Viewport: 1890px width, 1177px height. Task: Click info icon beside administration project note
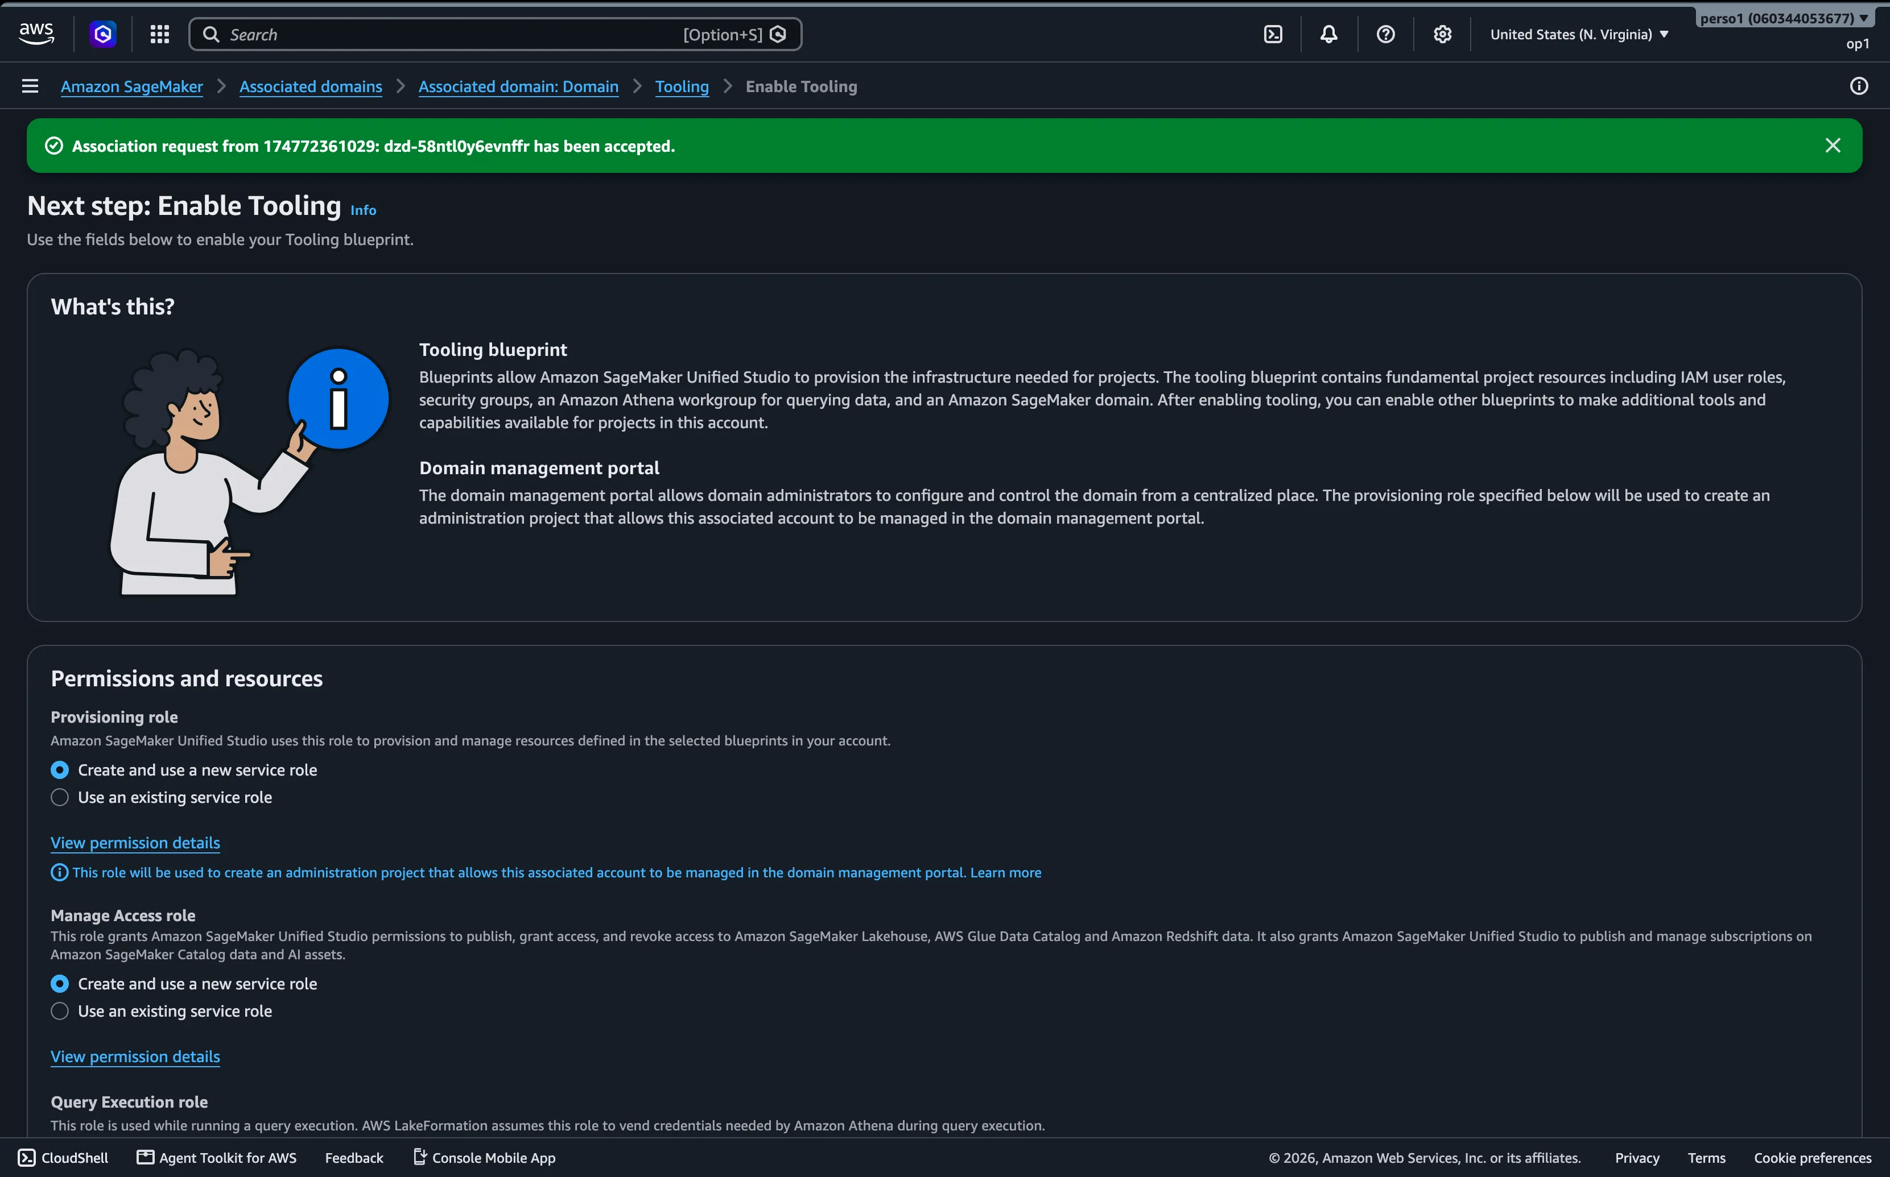59,873
